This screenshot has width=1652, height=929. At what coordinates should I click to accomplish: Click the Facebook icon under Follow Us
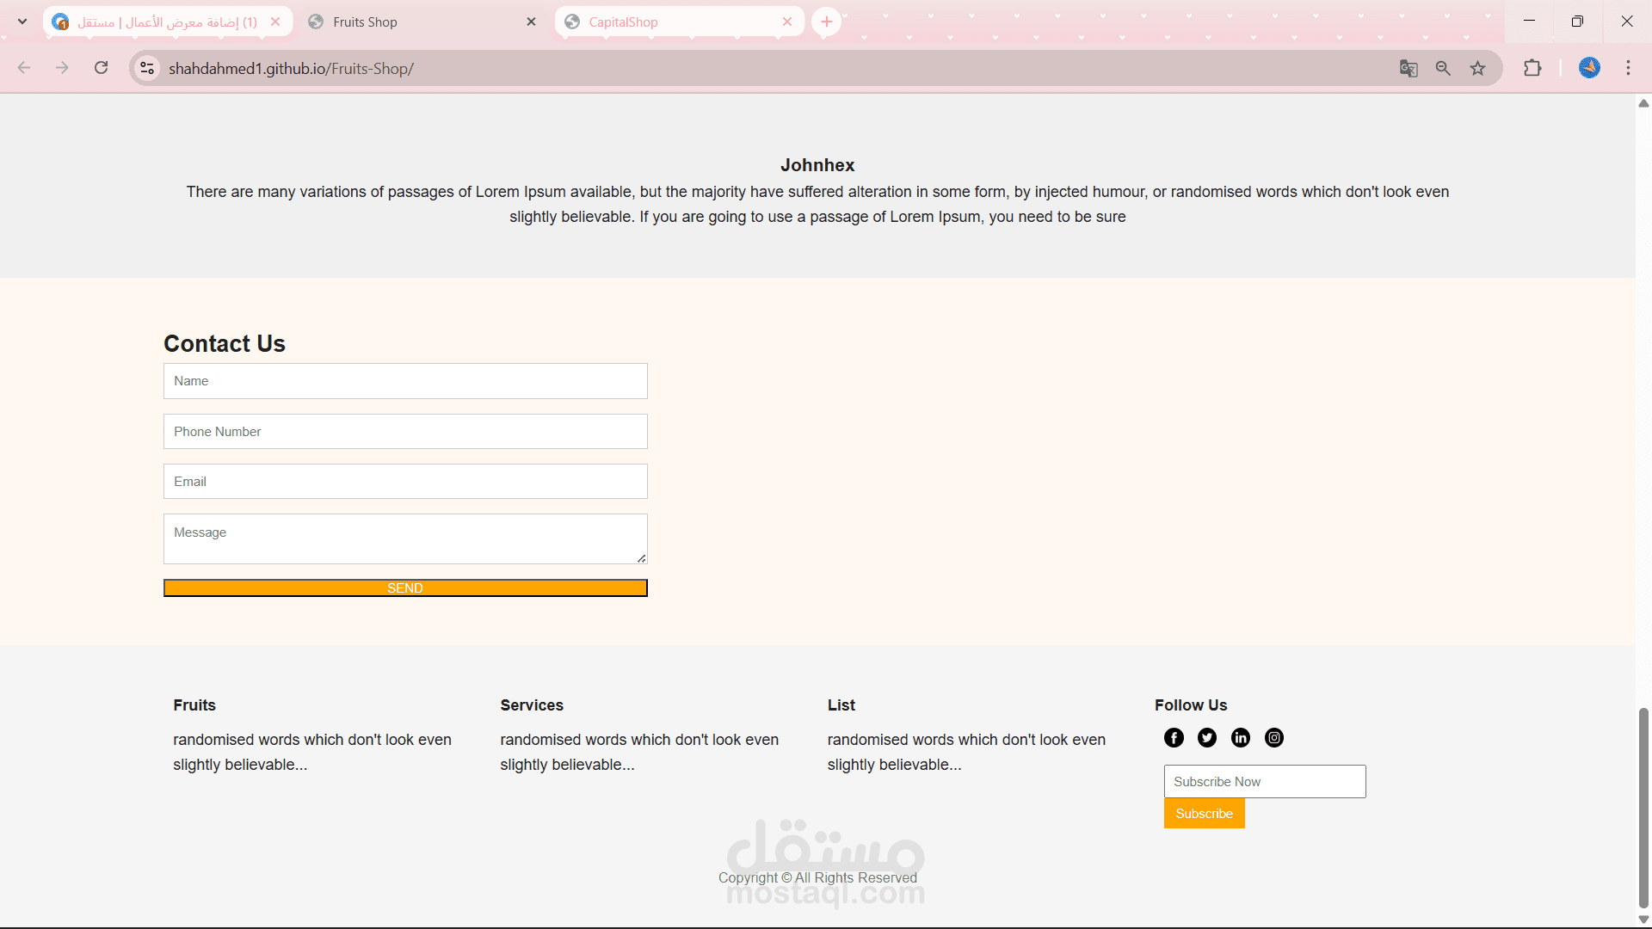pos(1174,738)
